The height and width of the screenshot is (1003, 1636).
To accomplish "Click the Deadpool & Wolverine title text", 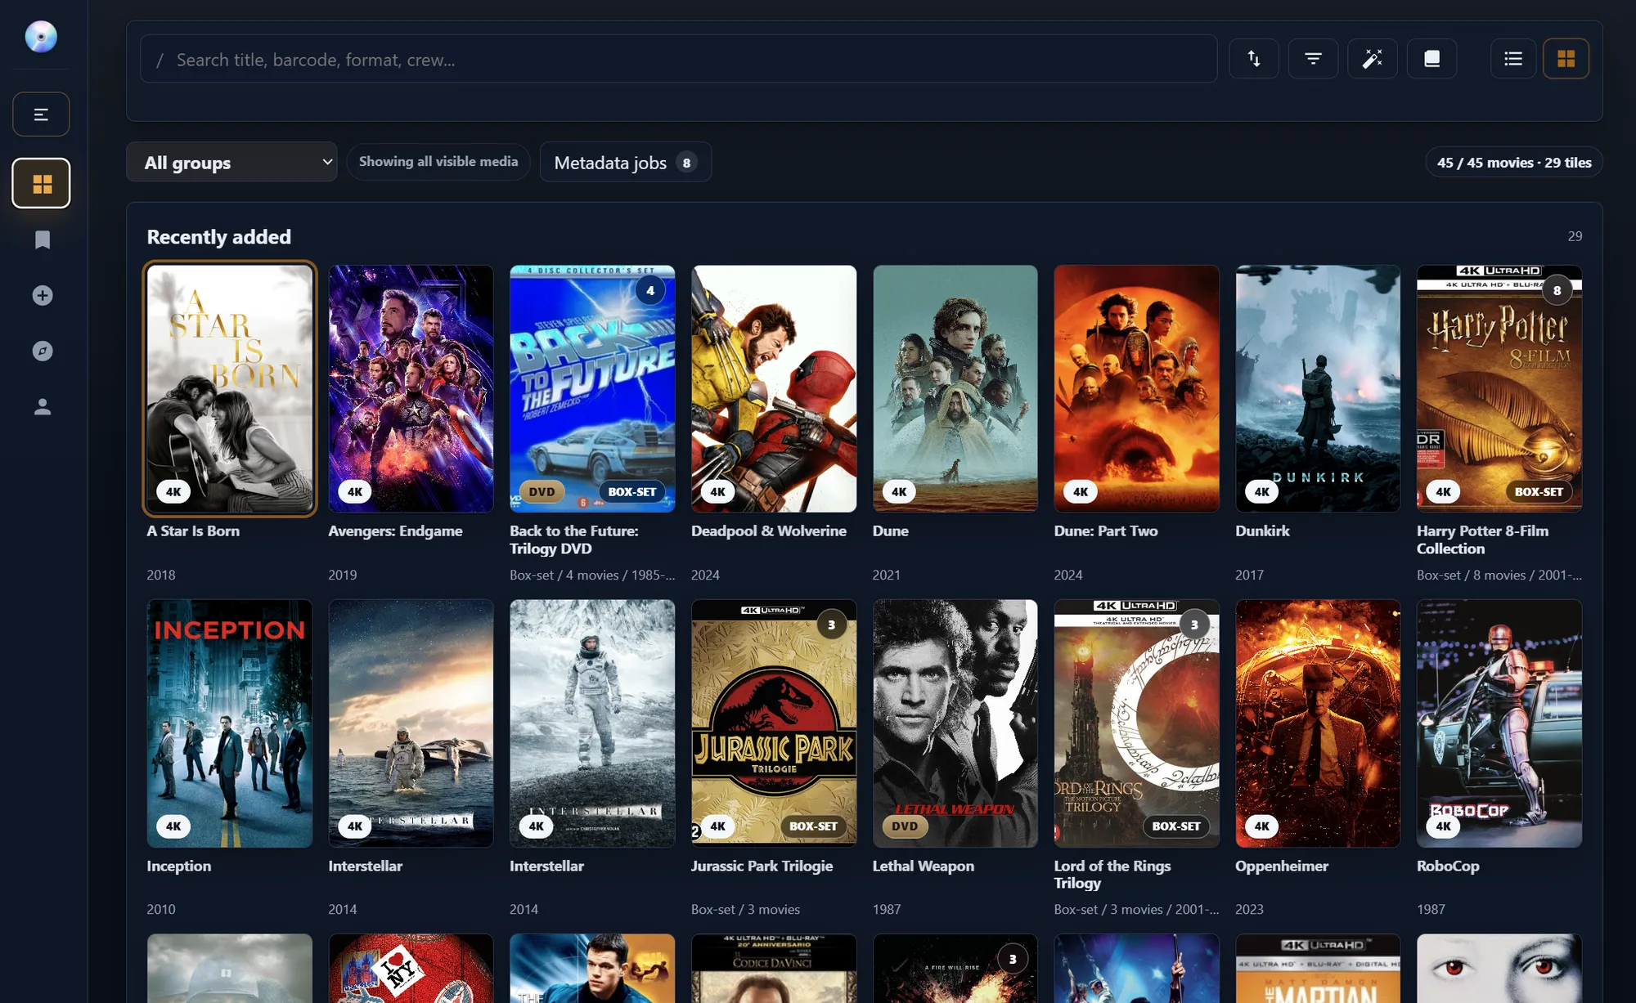I will 769,531.
